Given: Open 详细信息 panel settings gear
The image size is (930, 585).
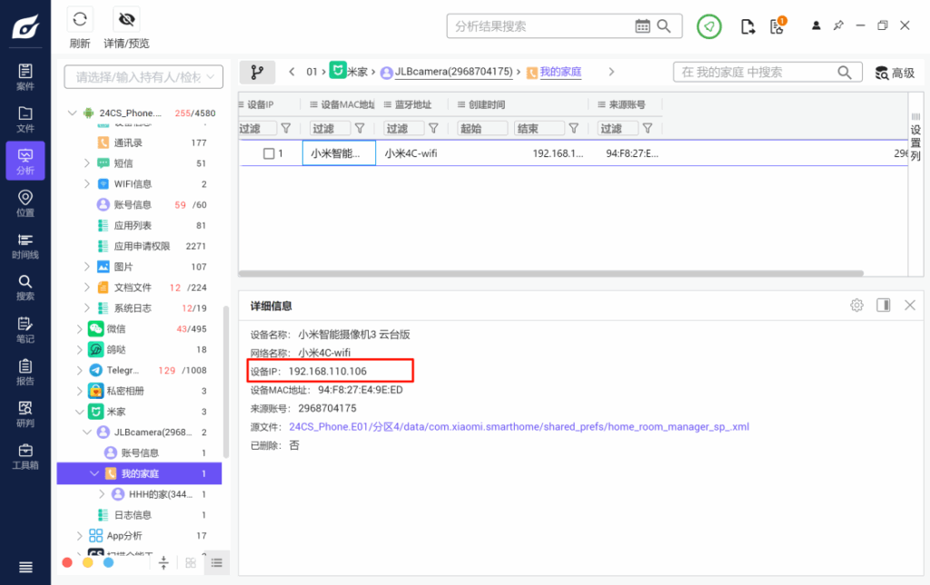Looking at the screenshot, I should [856, 305].
